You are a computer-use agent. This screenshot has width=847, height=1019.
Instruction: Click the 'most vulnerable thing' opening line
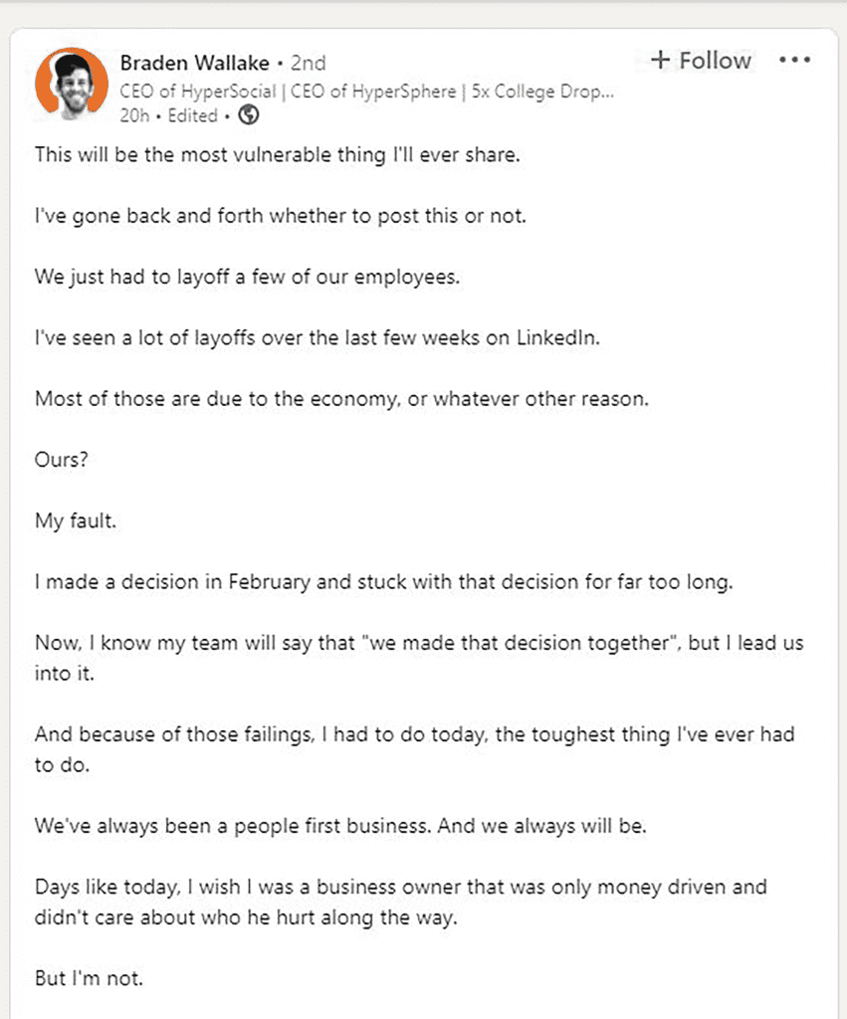click(277, 155)
